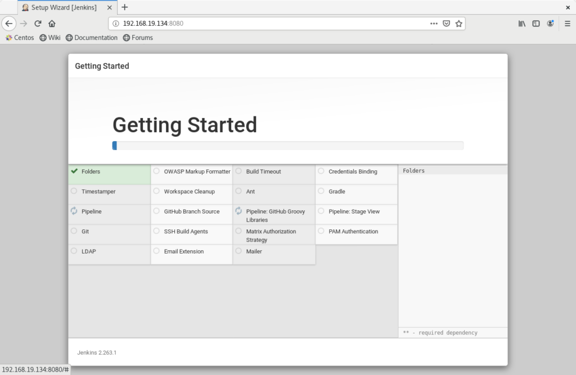
Task: Select the Setup Wizard [Jenkins] tab
Action: 67,7
